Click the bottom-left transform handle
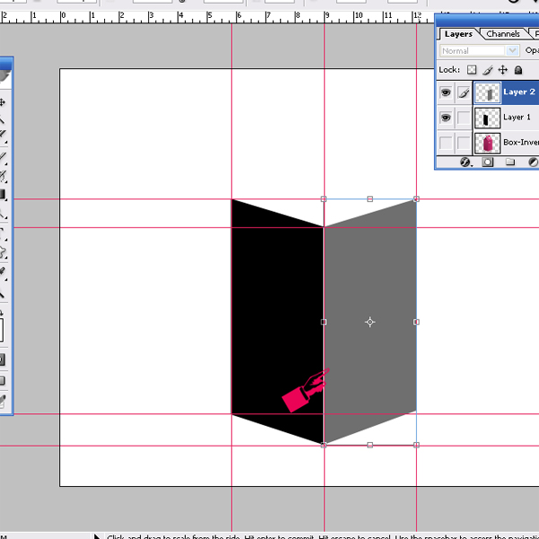539x539 pixels. (323, 446)
